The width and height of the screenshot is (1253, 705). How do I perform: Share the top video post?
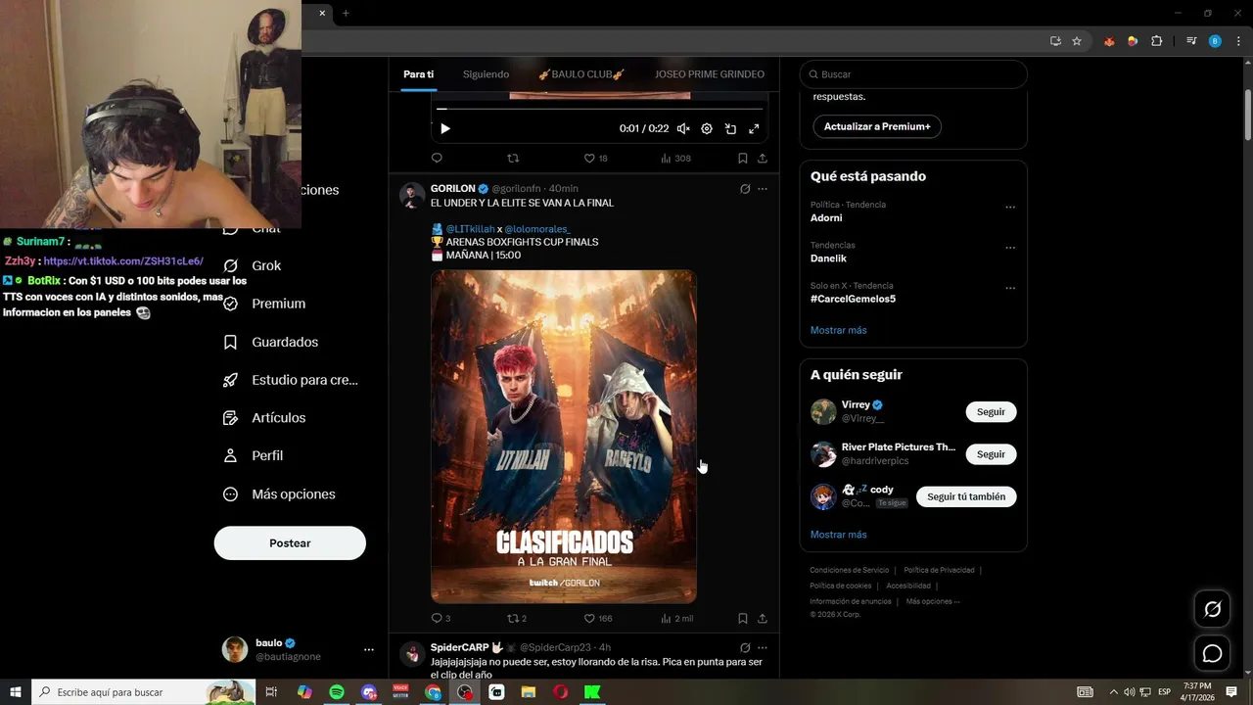pyautogui.click(x=763, y=158)
